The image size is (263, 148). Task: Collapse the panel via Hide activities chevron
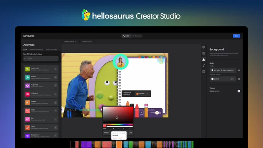[x=75, y=42]
